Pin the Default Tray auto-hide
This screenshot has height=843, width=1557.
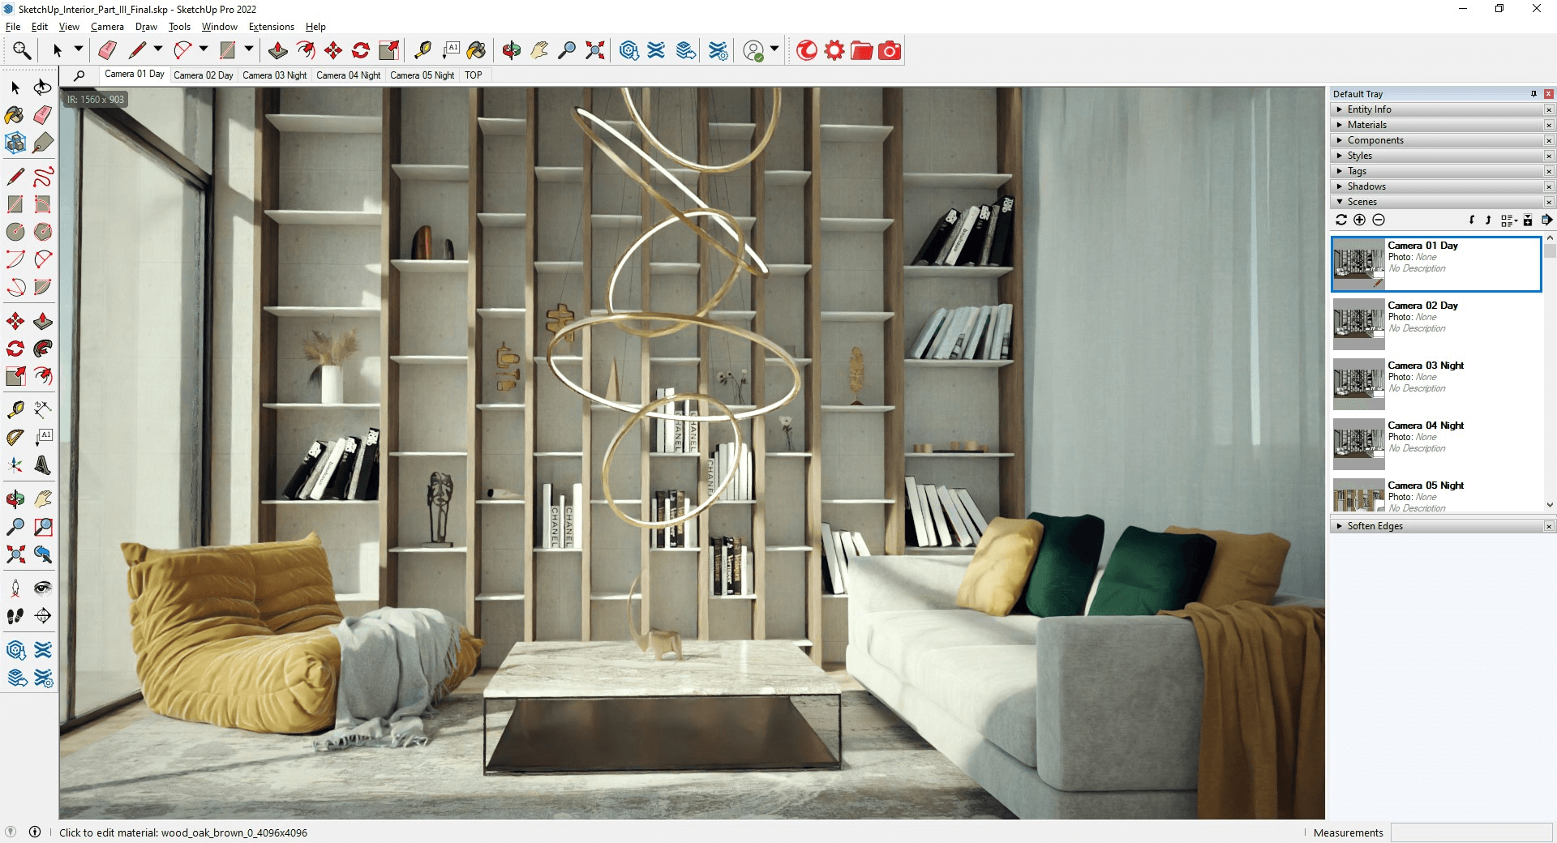(1533, 94)
